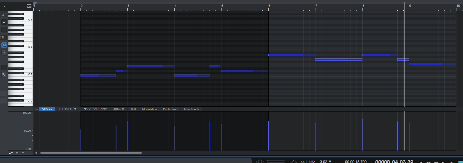
Task: Toggle the small dot button under Q
Action: click(4, 53)
